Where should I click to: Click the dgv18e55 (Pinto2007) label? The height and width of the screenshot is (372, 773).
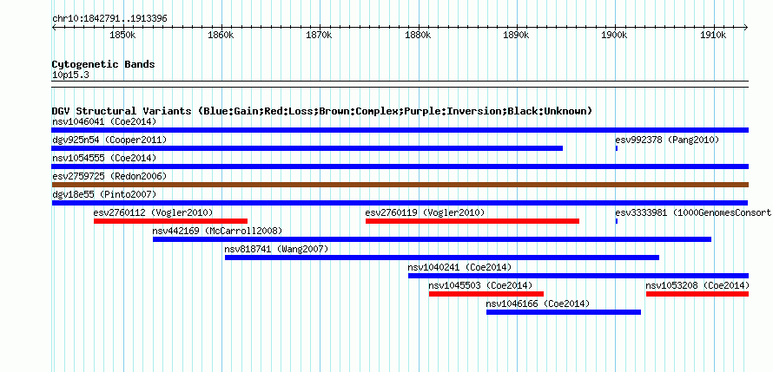pyautogui.click(x=104, y=194)
